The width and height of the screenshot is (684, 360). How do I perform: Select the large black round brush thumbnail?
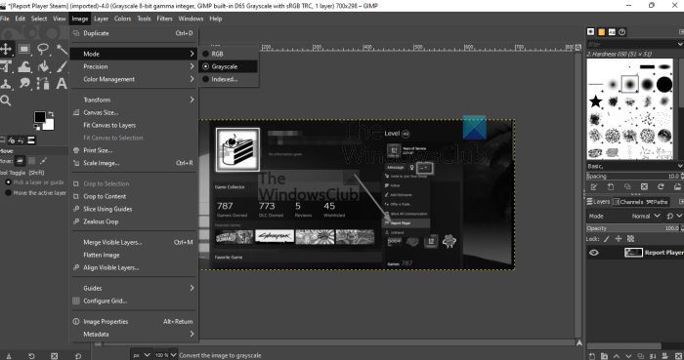(663, 84)
